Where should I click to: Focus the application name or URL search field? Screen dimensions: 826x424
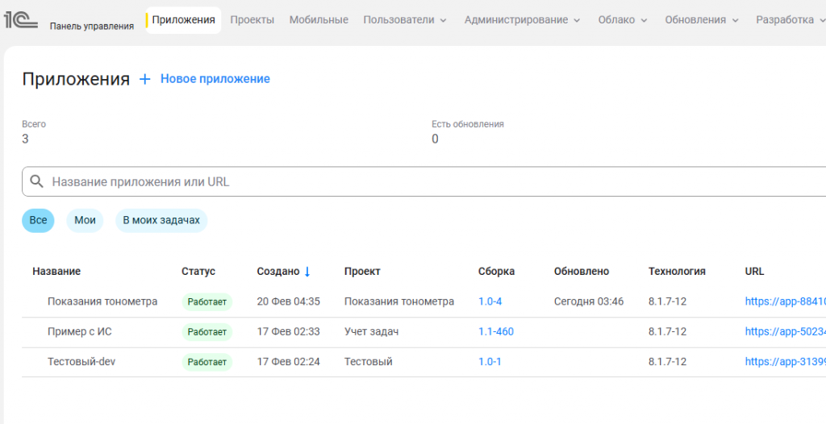click(x=424, y=181)
